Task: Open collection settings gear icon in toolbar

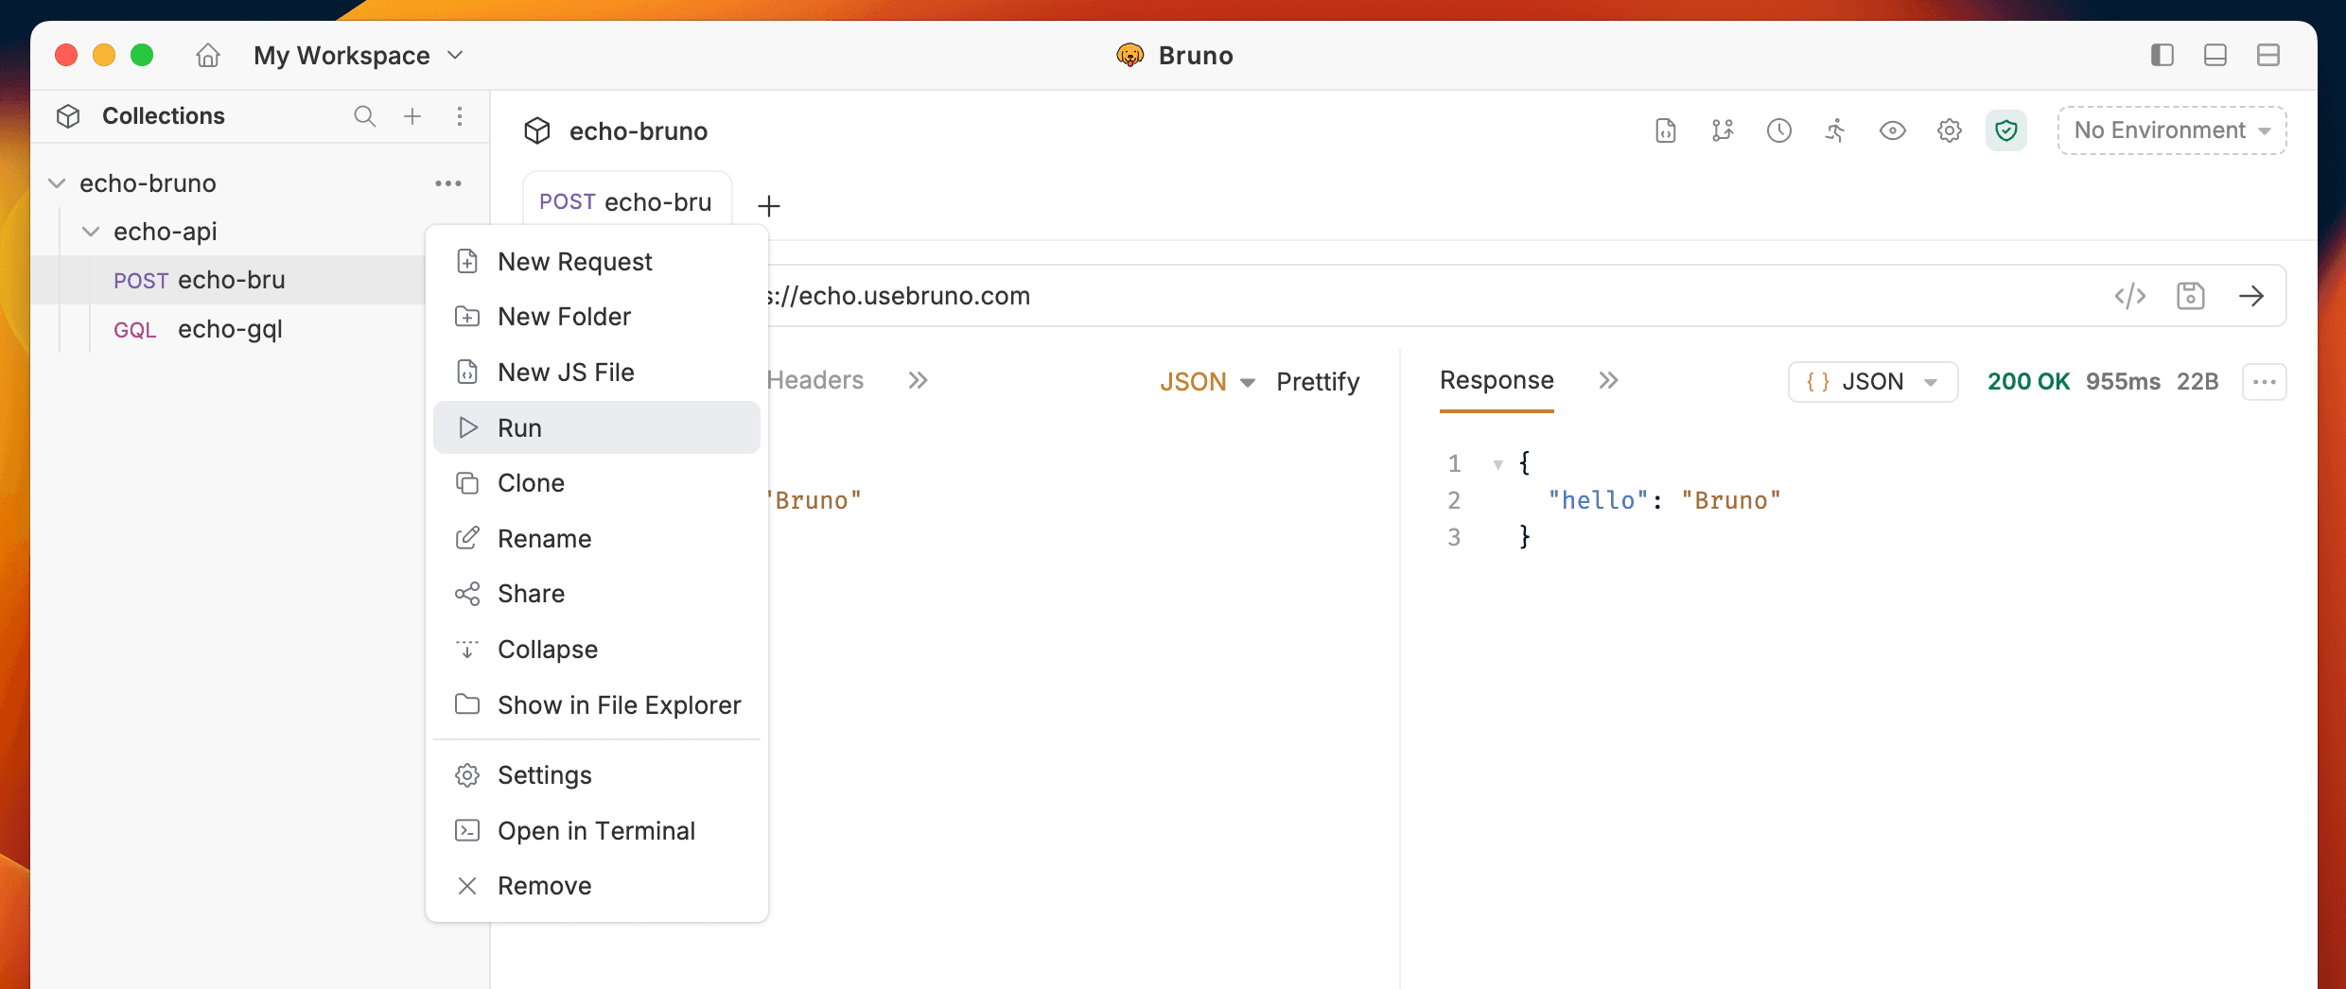Action: [x=1949, y=130]
